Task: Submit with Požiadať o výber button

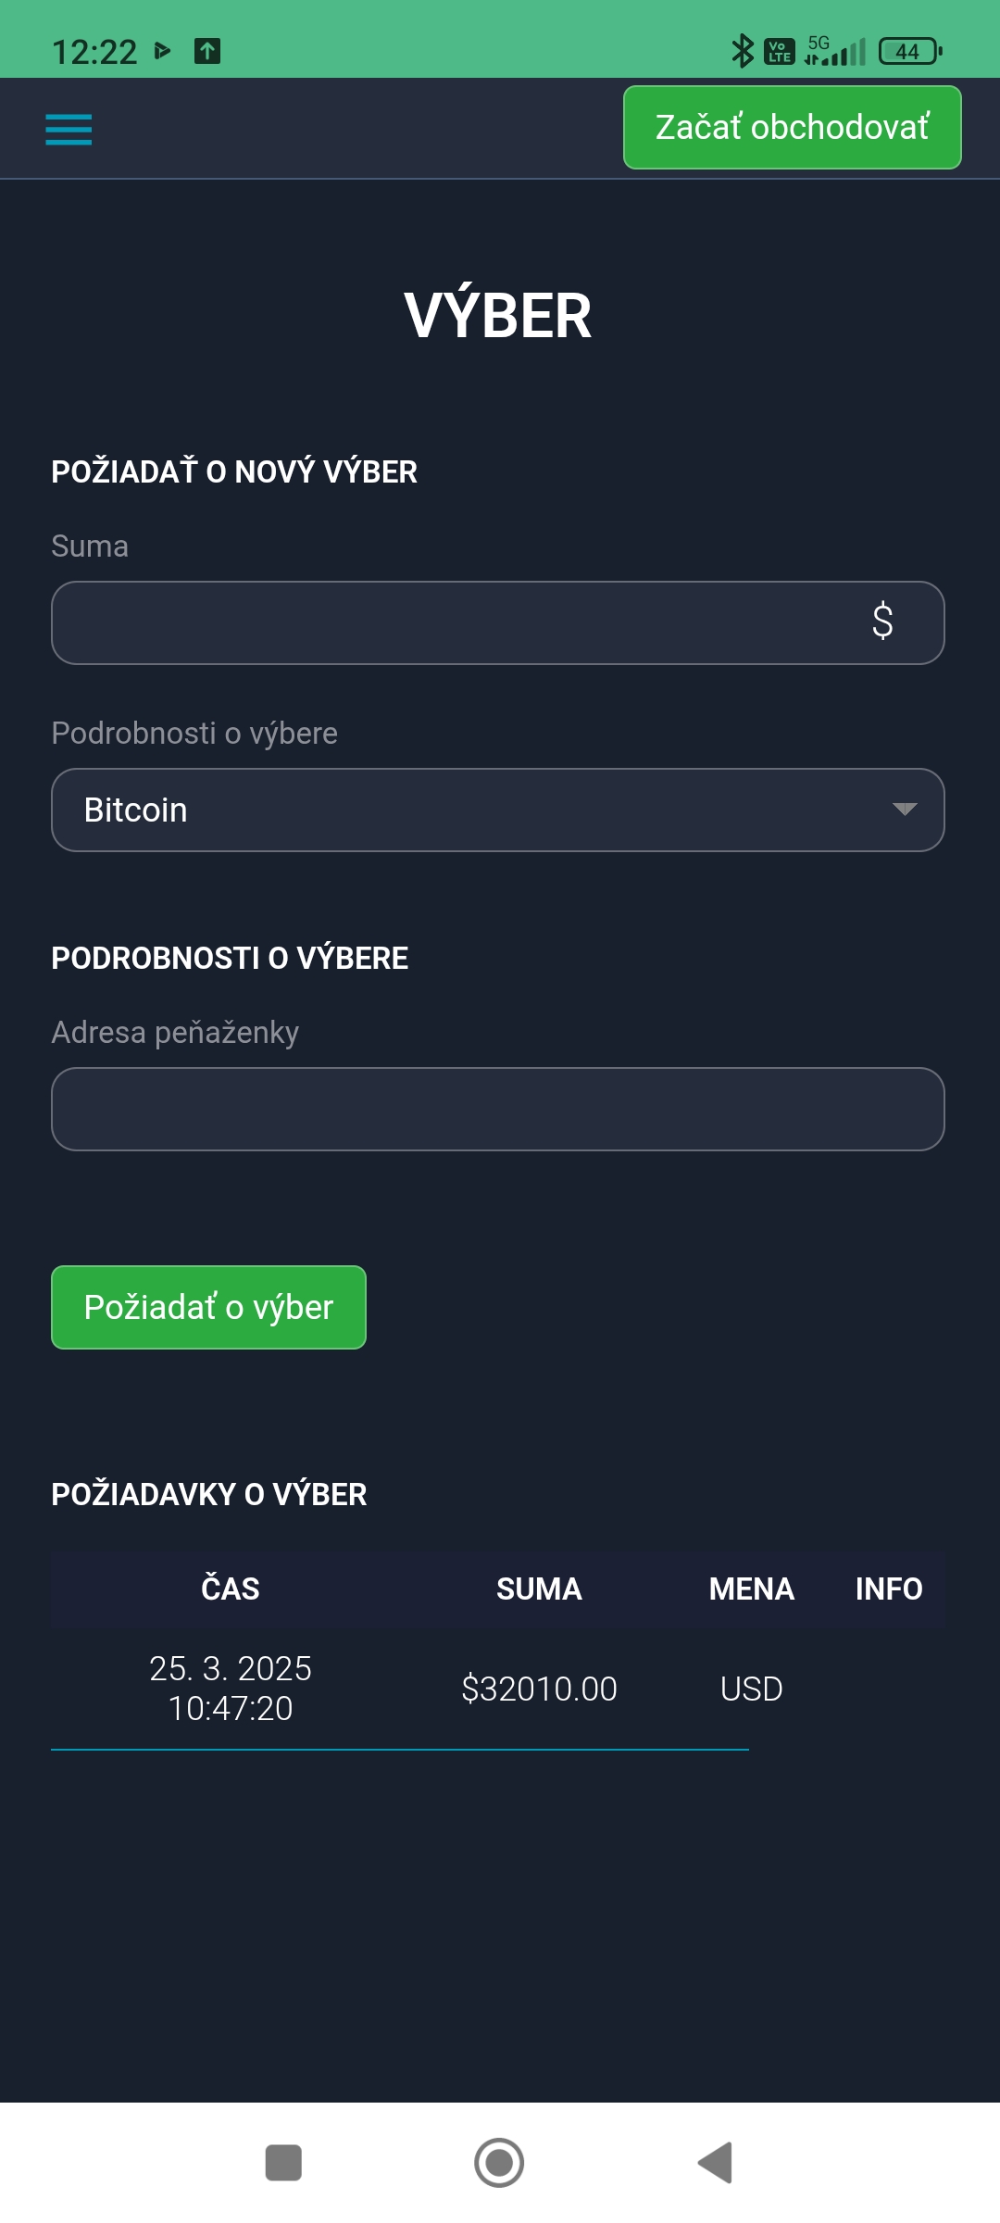Action: click(208, 1307)
